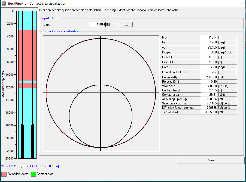Click the Permeability value 200.000 cell

(209, 77)
